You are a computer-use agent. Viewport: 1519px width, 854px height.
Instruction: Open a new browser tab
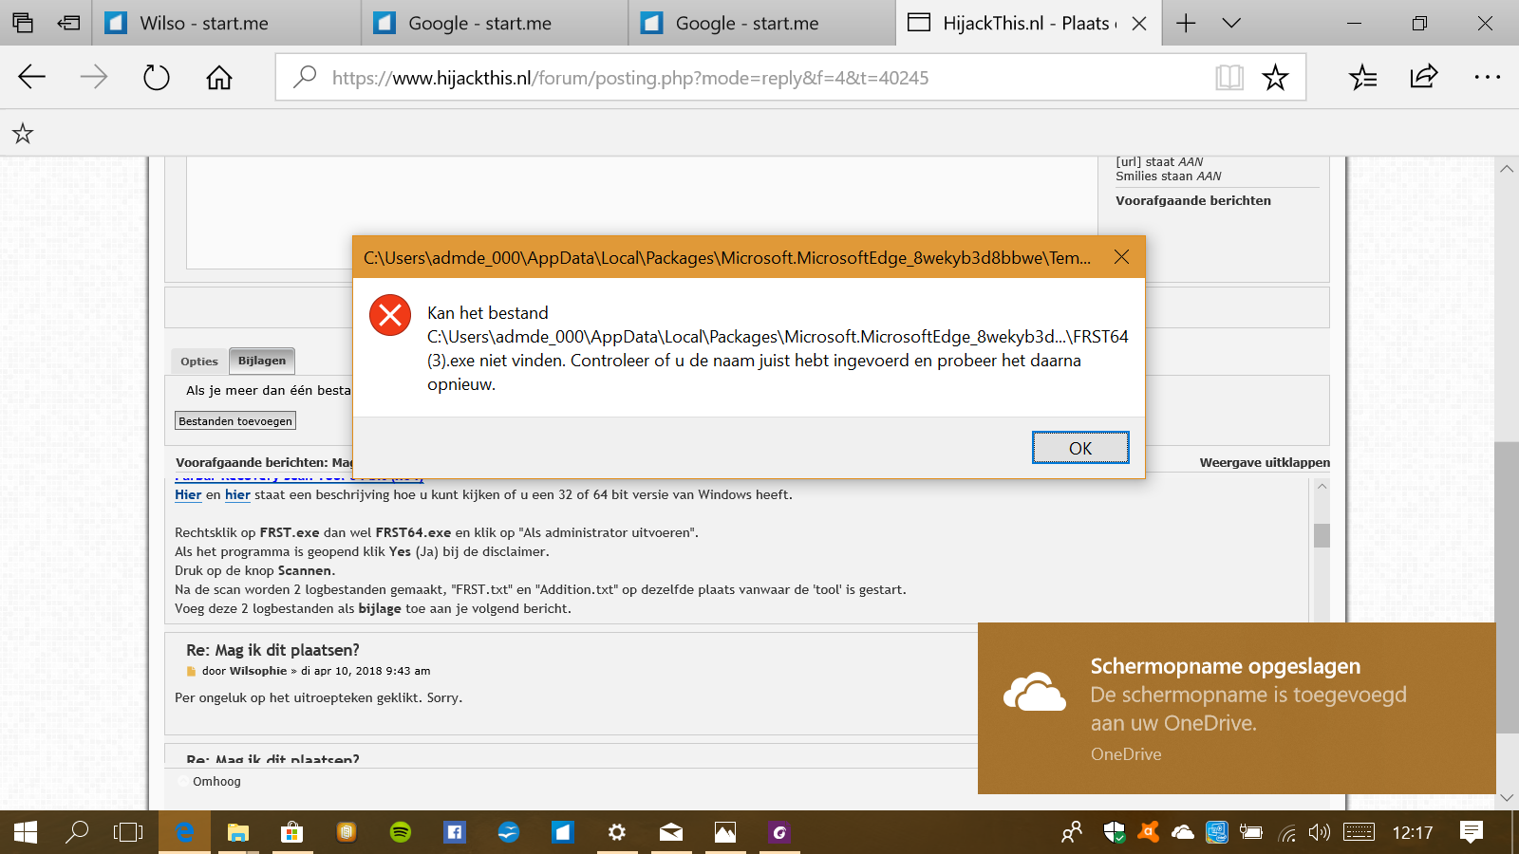coord(1186,23)
